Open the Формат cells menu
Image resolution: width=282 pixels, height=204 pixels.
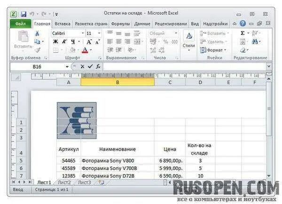213,50
